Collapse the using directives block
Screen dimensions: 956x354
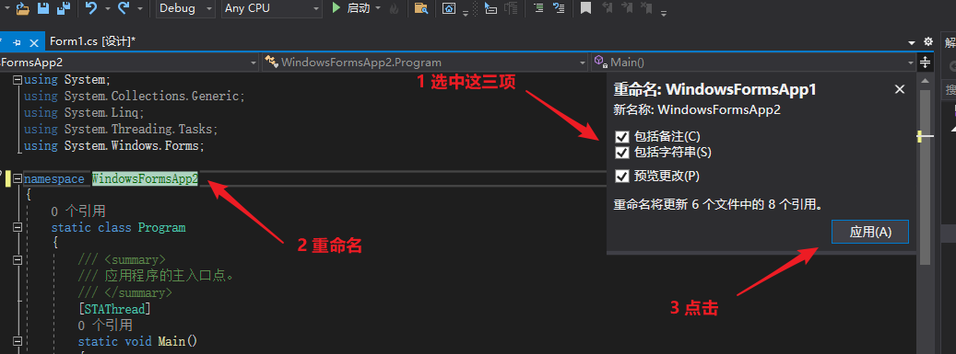click(18, 80)
